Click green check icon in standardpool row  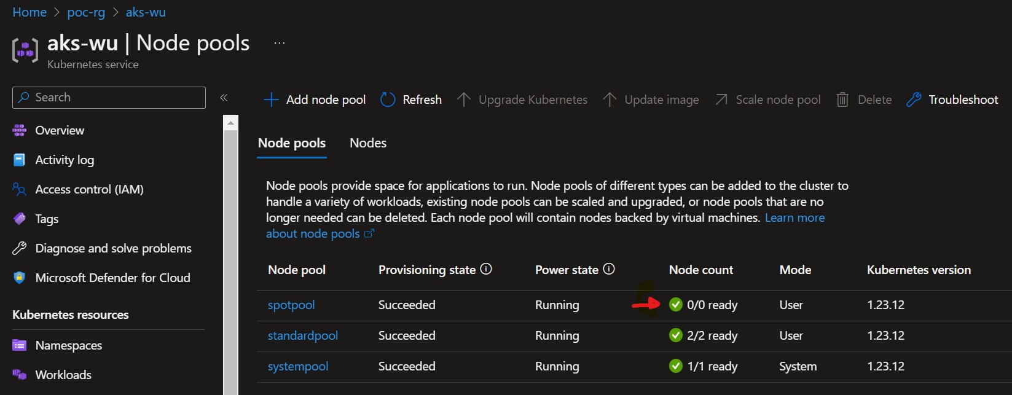click(676, 335)
